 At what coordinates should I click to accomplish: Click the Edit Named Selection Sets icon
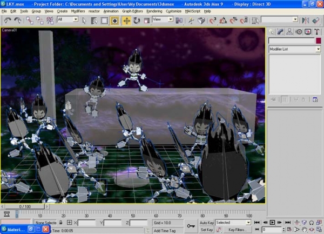point(255,21)
